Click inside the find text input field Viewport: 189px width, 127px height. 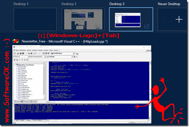(63, 53)
